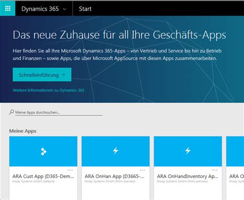The height and width of the screenshot is (200, 244).
Task: Click the Meine Apps durchsuchen search field
Action: (x=59, y=113)
